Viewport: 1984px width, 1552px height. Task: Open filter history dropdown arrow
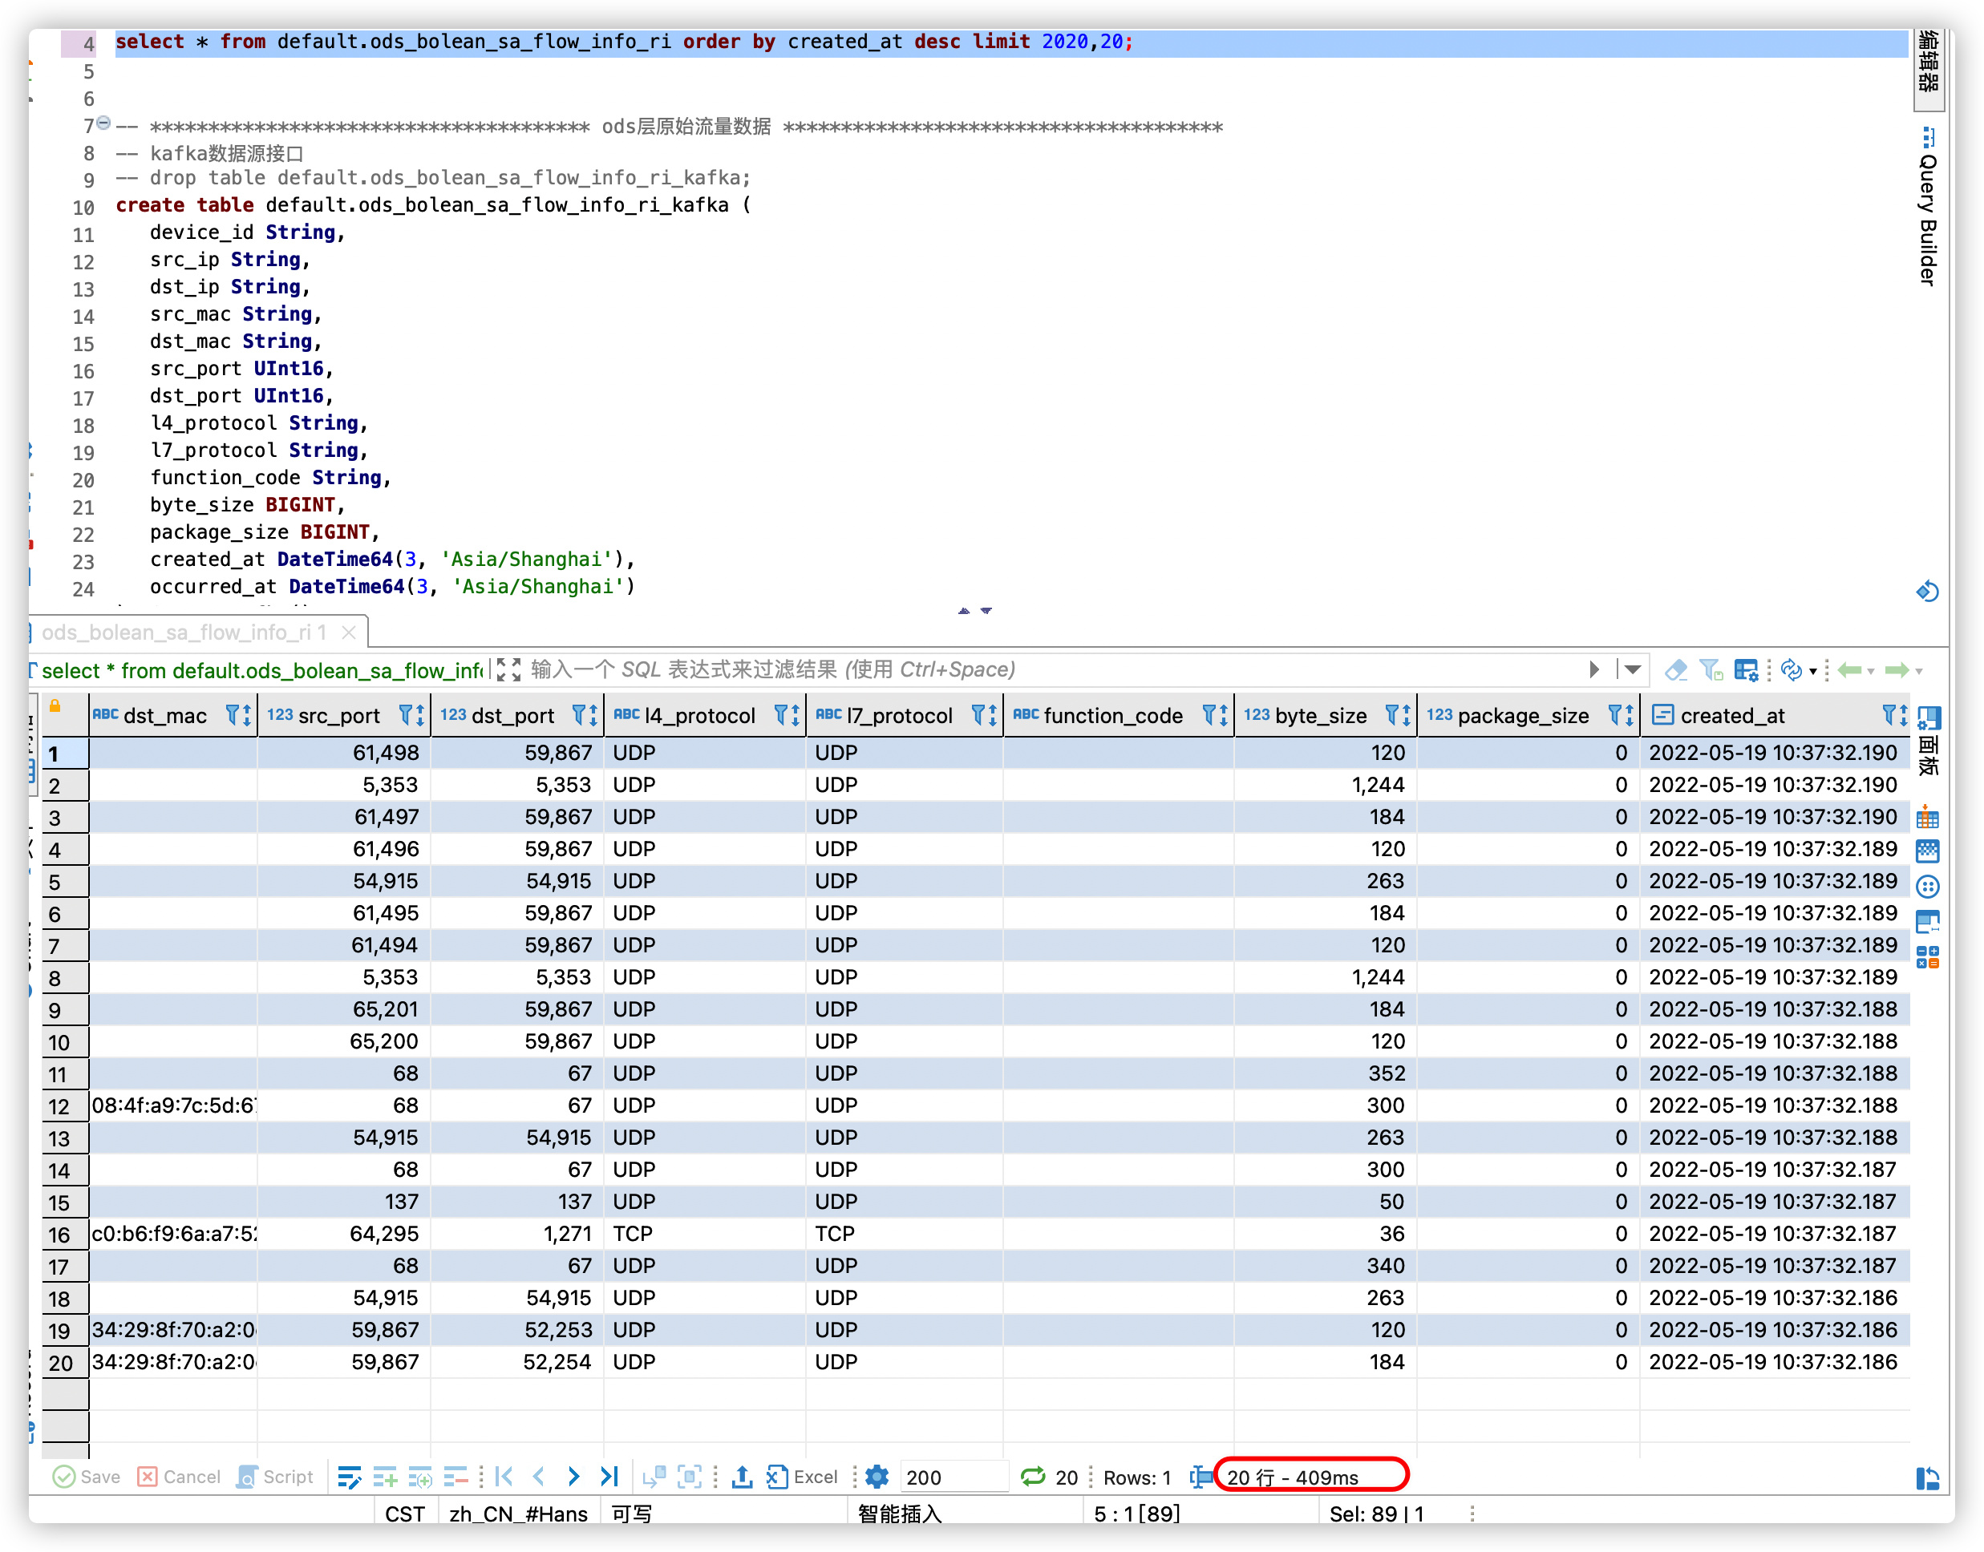pyautogui.click(x=1632, y=669)
